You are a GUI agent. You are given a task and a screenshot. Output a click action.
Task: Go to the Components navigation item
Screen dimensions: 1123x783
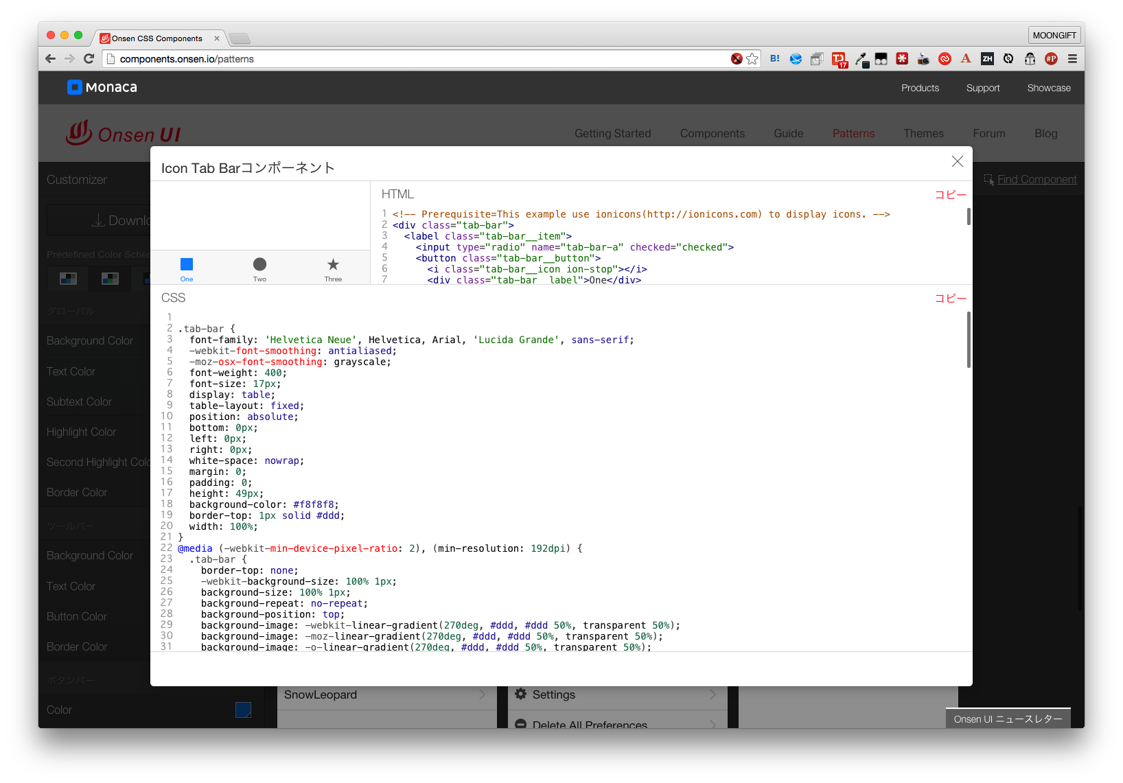point(712,134)
